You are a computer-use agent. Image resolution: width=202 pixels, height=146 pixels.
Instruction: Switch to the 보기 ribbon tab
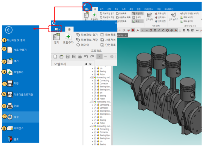(x=102, y=9)
